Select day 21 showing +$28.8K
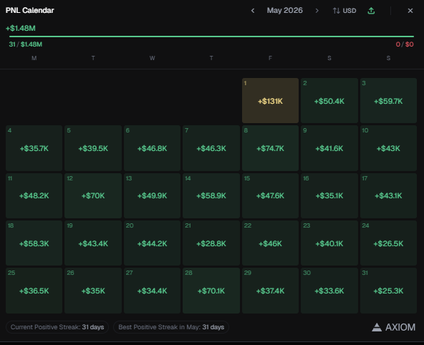The width and height of the screenshot is (424, 345). point(211,243)
